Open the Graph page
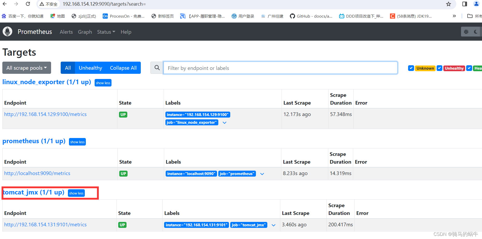Image resolution: width=482 pixels, height=239 pixels. pyautogui.click(x=85, y=32)
